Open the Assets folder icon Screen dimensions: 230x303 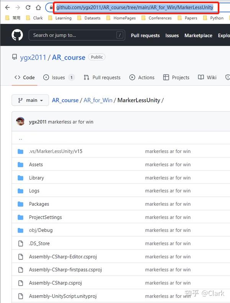coord(20,165)
